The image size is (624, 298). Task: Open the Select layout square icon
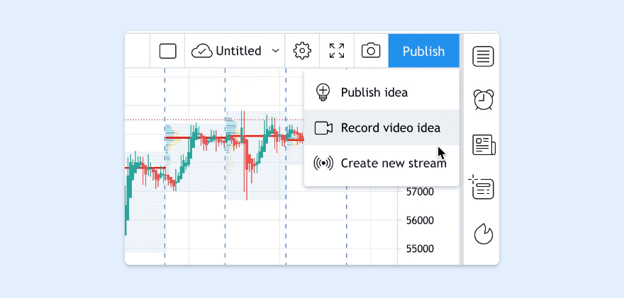(x=167, y=51)
